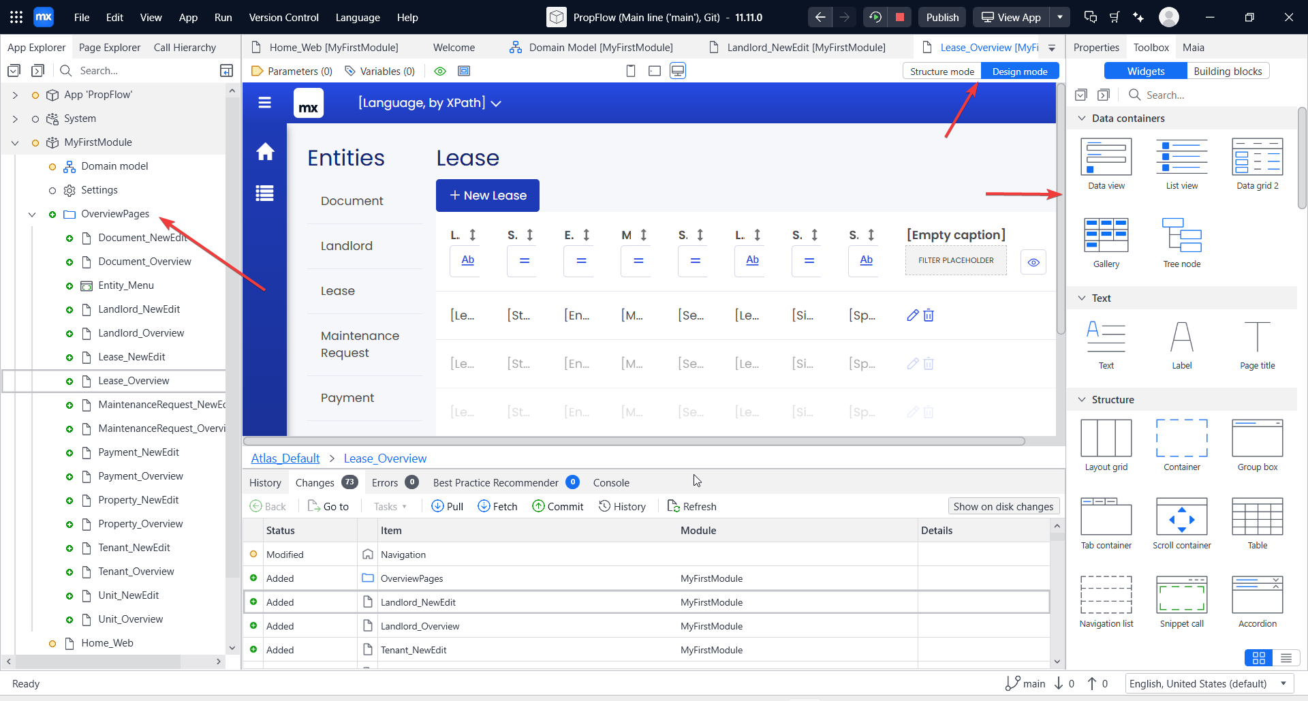Viewport: 1308px width, 701px height.
Task: Add the Layout grid widget
Action: point(1106,446)
